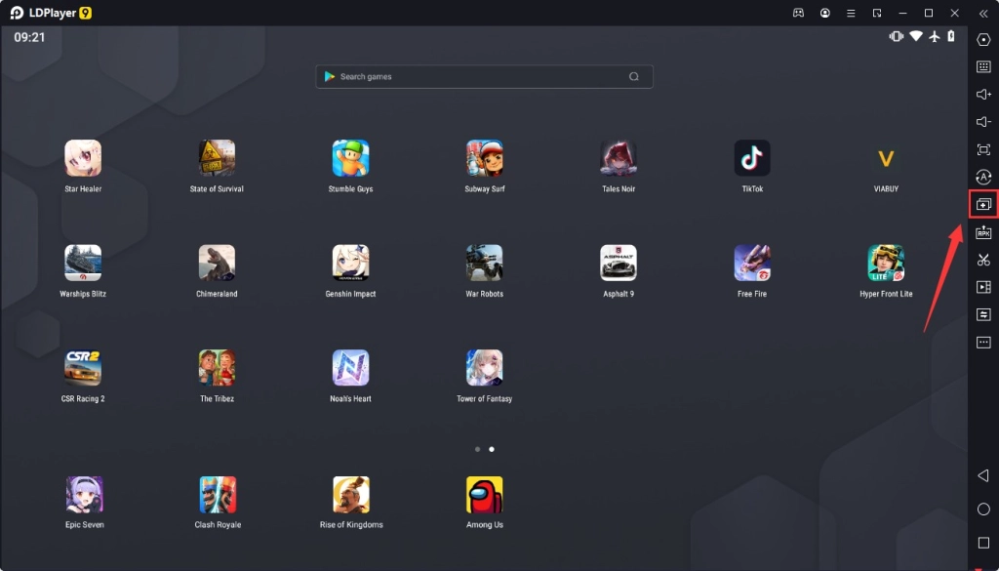Image resolution: width=999 pixels, height=571 pixels.
Task: Launch State of Survival
Action: tap(217, 158)
